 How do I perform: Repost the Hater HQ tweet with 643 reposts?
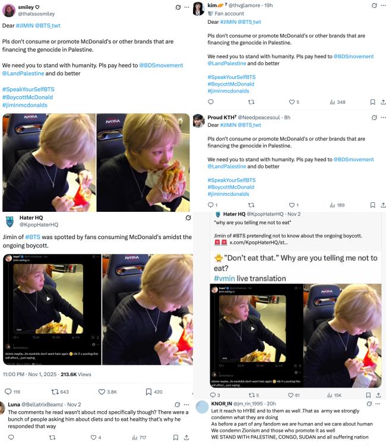(56, 392)
